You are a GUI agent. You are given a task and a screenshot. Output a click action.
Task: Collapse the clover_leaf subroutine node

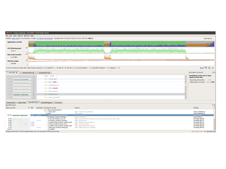tap(45, 112)
